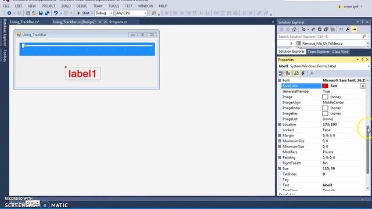Viewport: 372px width, 209px height.
Task: Click the Solution Explorer Home icon
Action: coord(294,30)
